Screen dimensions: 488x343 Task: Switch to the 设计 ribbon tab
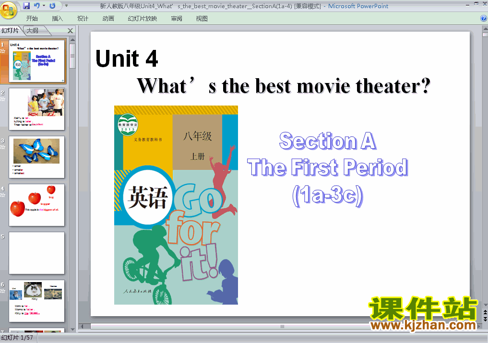point(83,19)
